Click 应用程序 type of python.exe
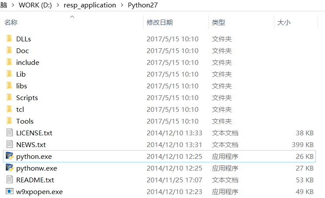Screen dimensions: 325x198 225,157
